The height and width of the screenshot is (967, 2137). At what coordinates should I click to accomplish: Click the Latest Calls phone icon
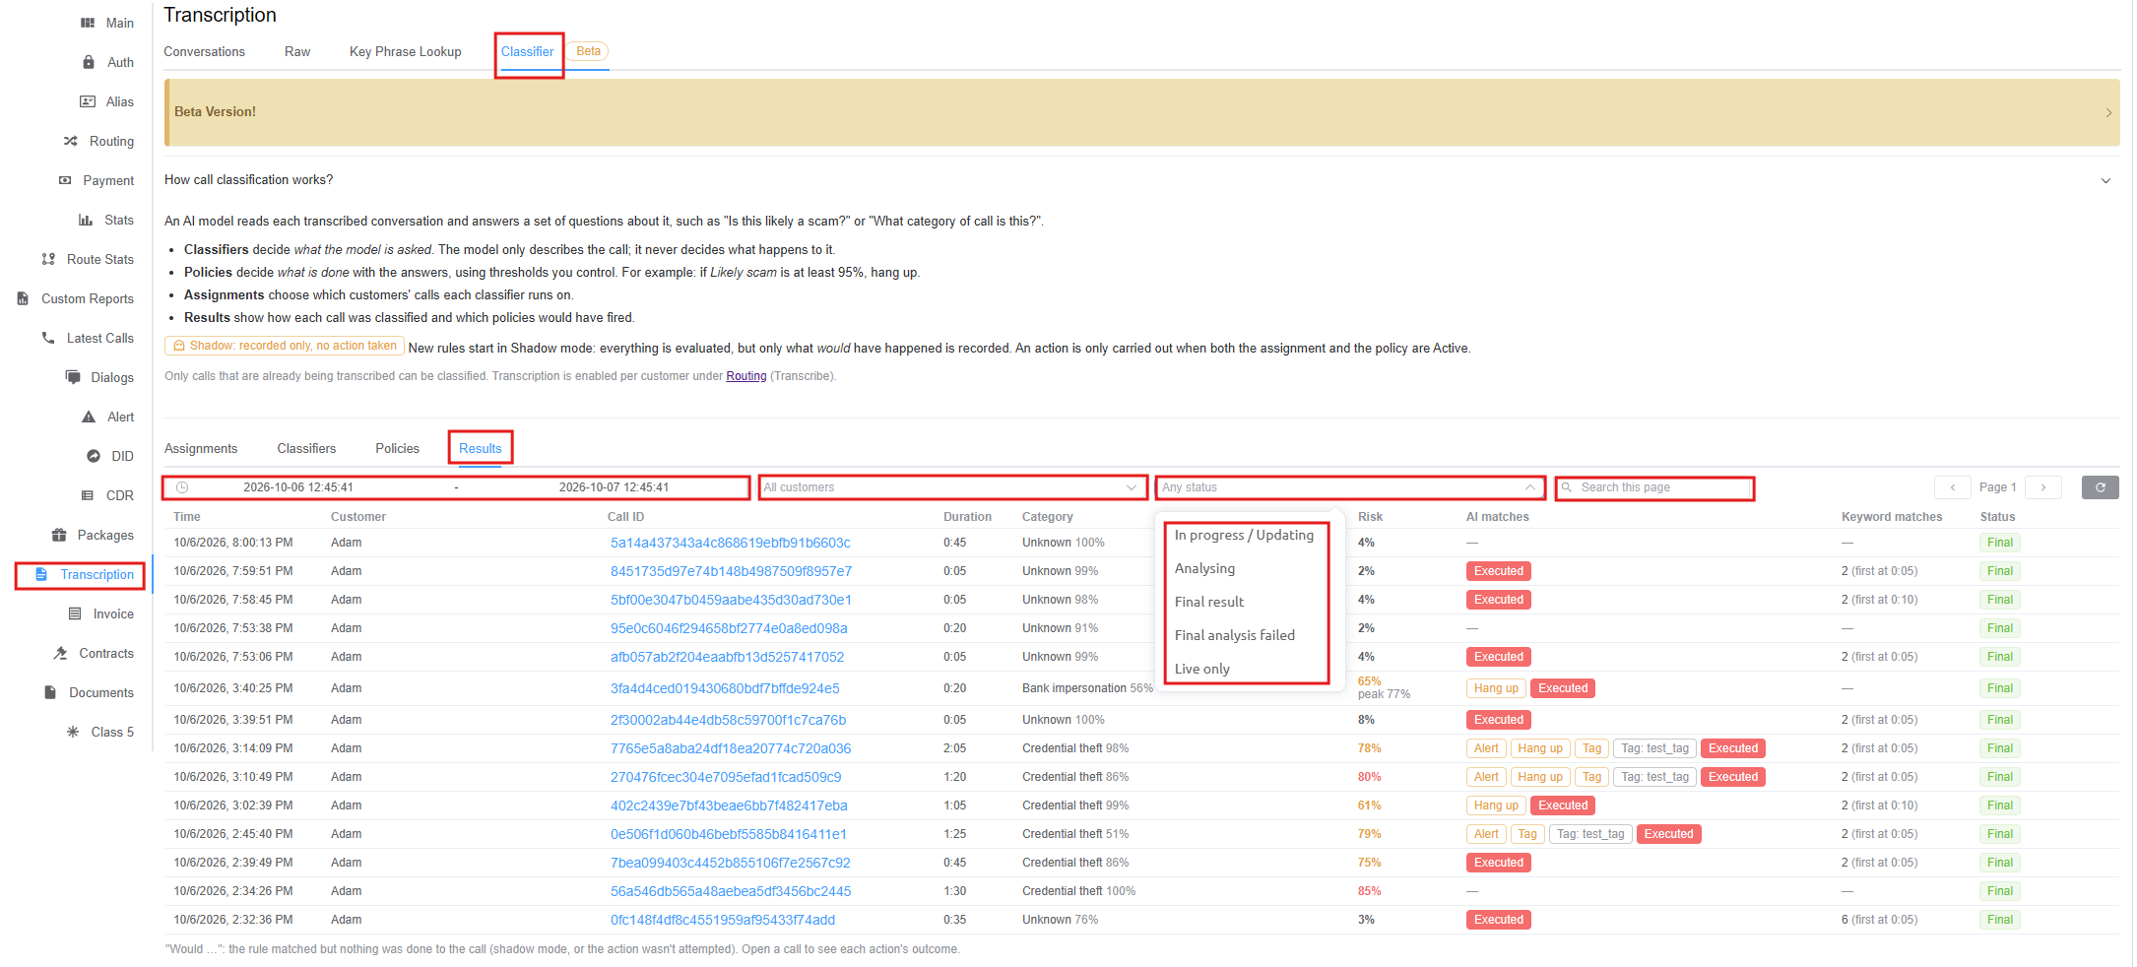(48, 338)
